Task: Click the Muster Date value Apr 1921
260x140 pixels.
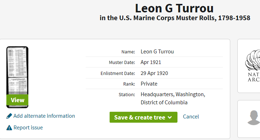Action: pyautogui.click(x=151, y=62)
